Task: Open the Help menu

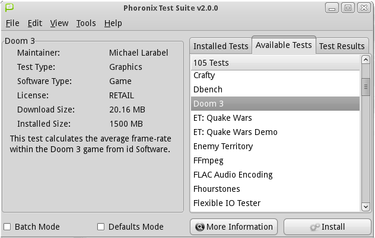Action: (113, 23)
